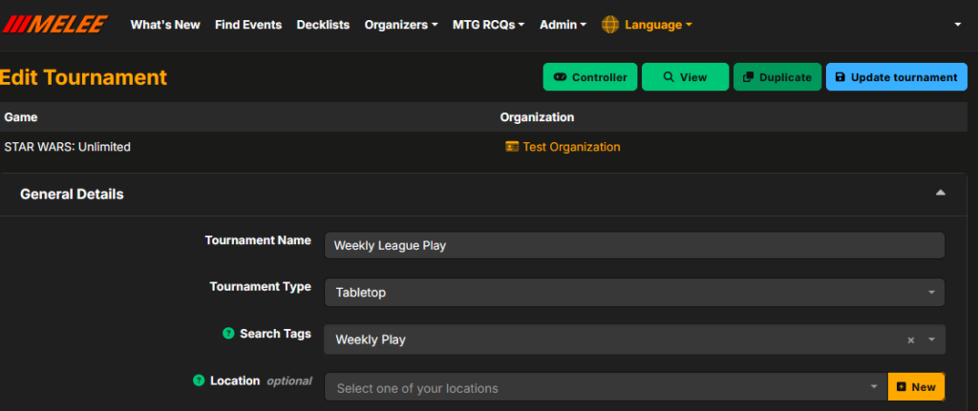Click the Test Organization card icon

coord(512,147)
